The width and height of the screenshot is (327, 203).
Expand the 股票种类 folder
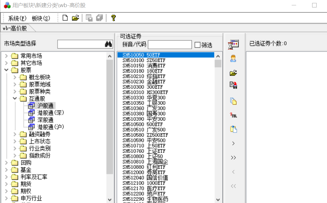tap(15, 92)
